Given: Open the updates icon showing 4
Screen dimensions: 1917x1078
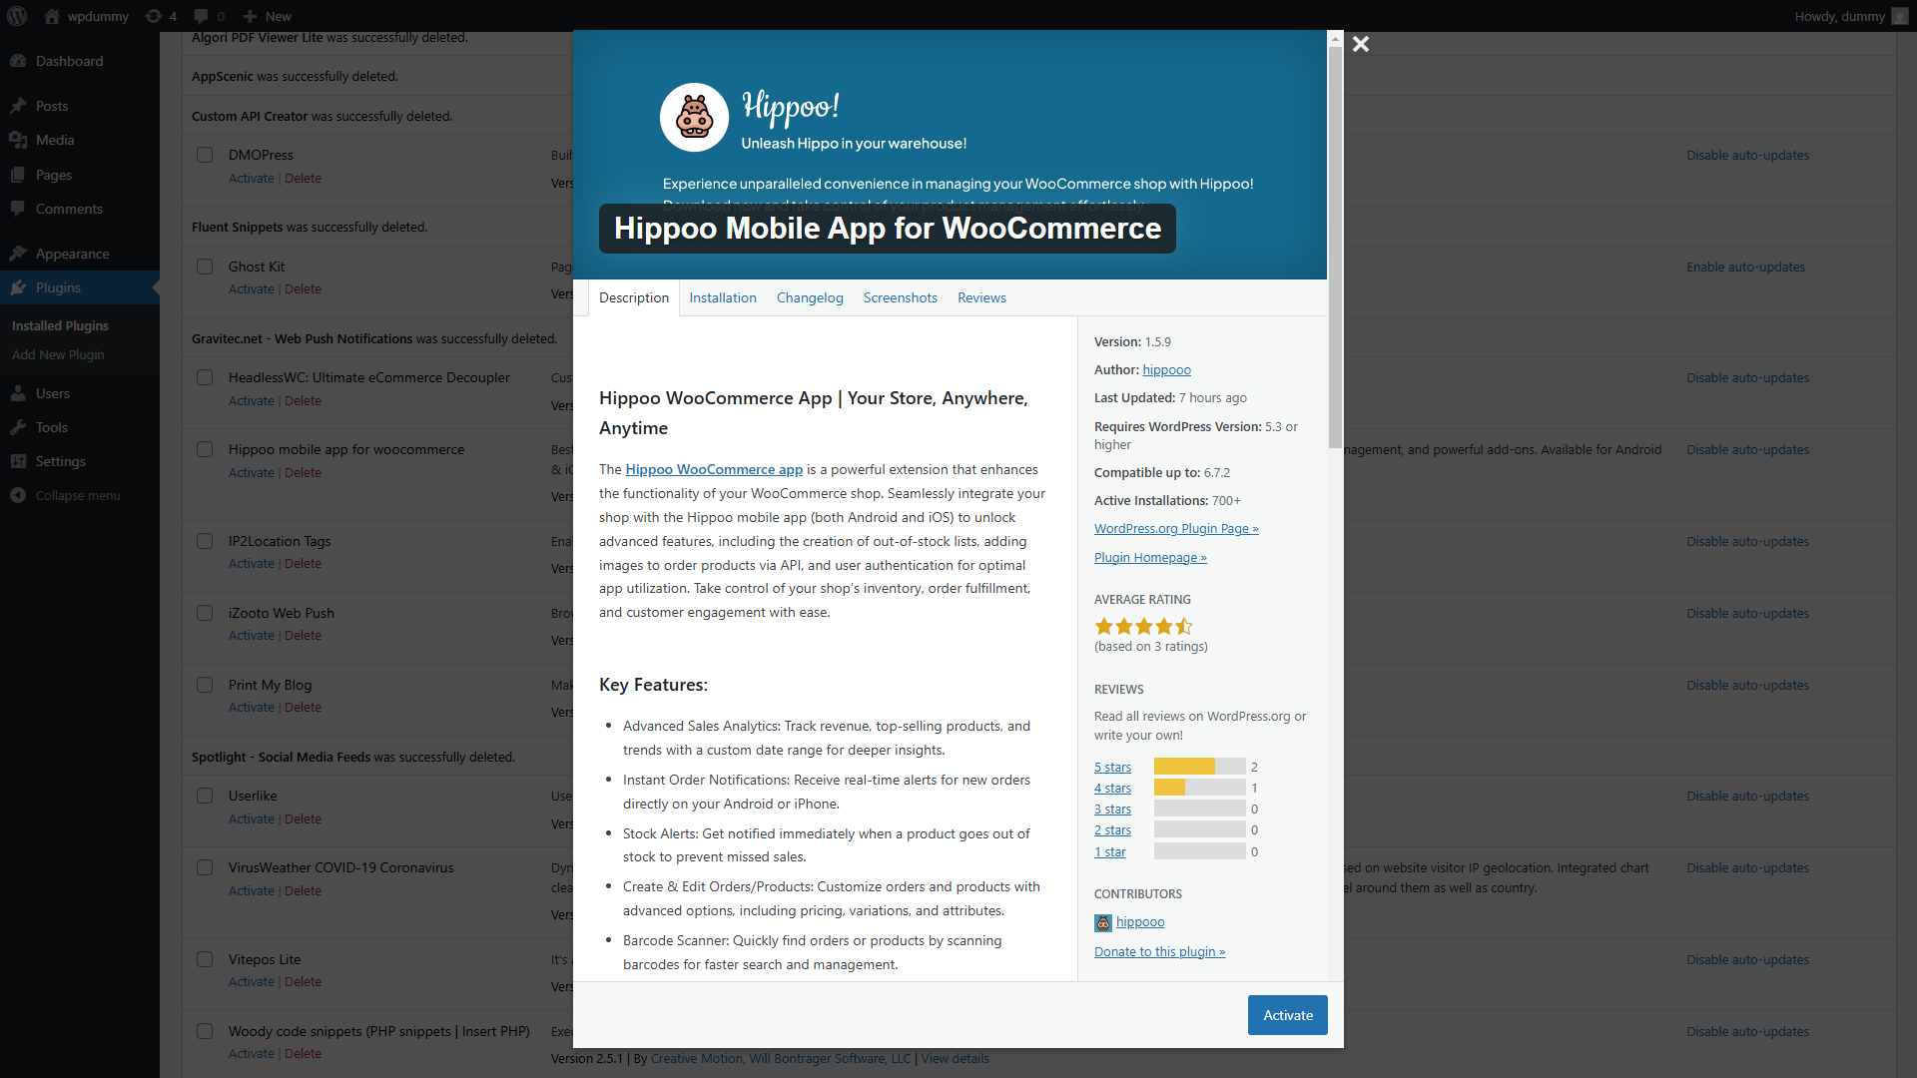Looking at the screenshot, I should [153, 16].
